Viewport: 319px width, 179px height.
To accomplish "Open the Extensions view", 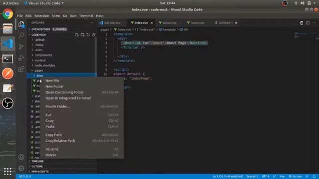I will click(x=21, y=69).
